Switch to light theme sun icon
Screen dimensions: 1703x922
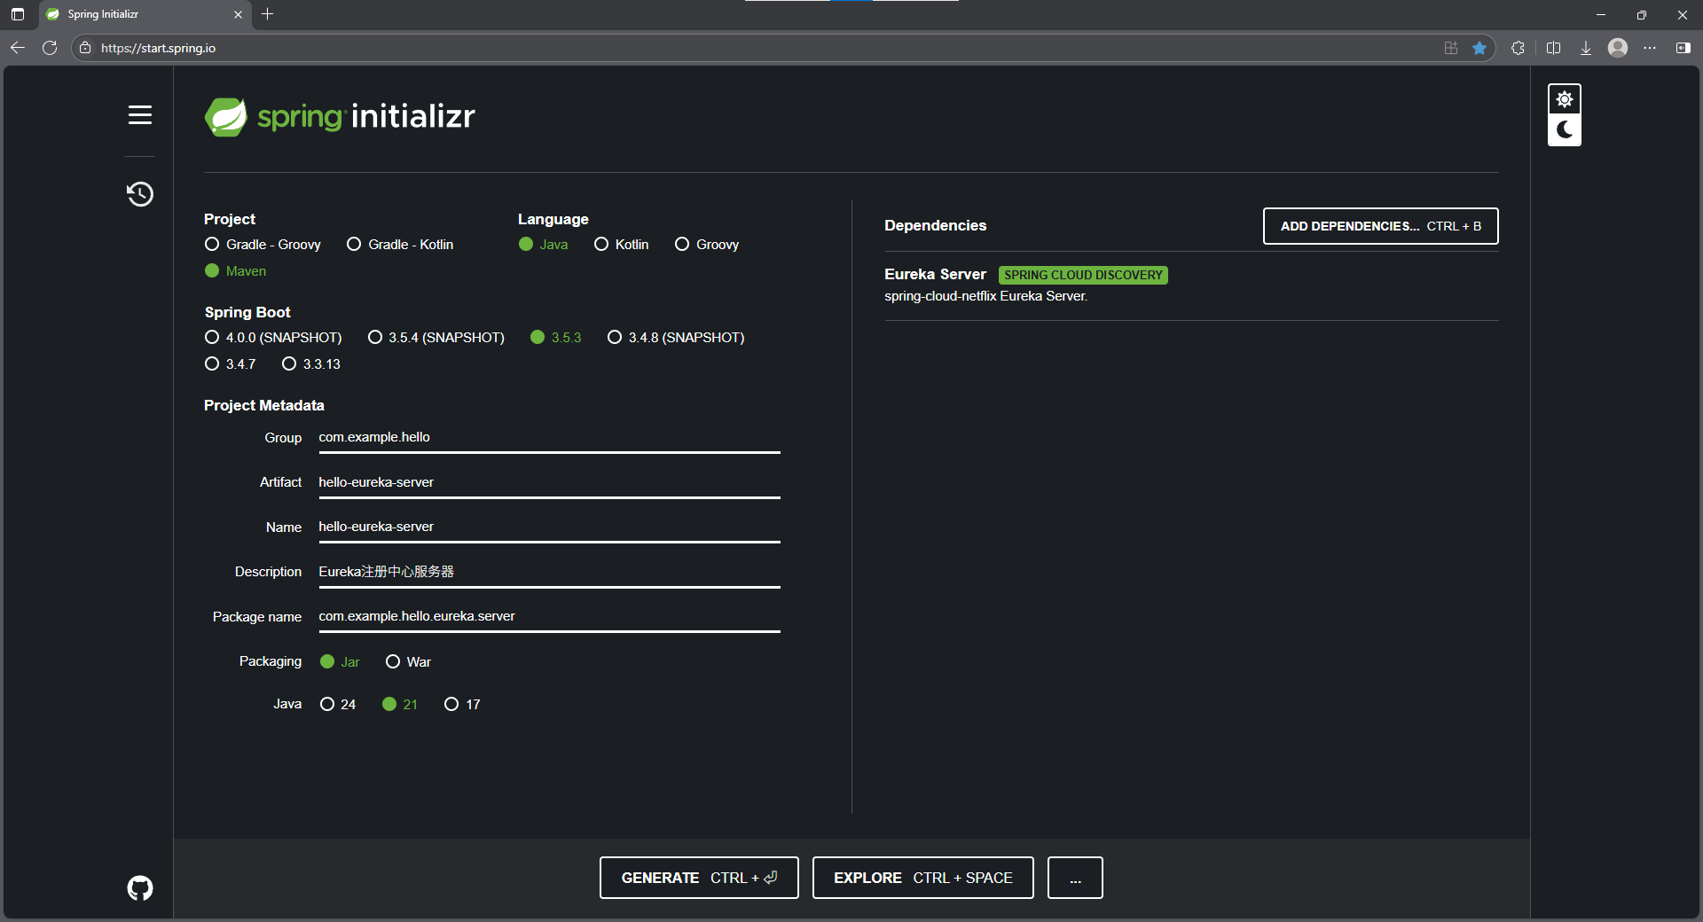(1565, 99)
